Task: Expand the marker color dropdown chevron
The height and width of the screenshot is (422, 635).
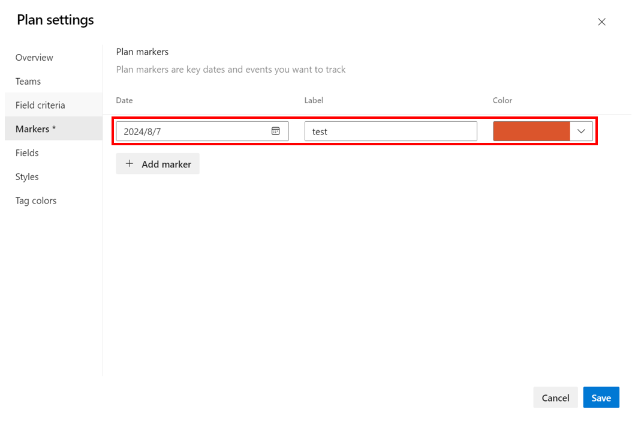Action: [581, 131]
